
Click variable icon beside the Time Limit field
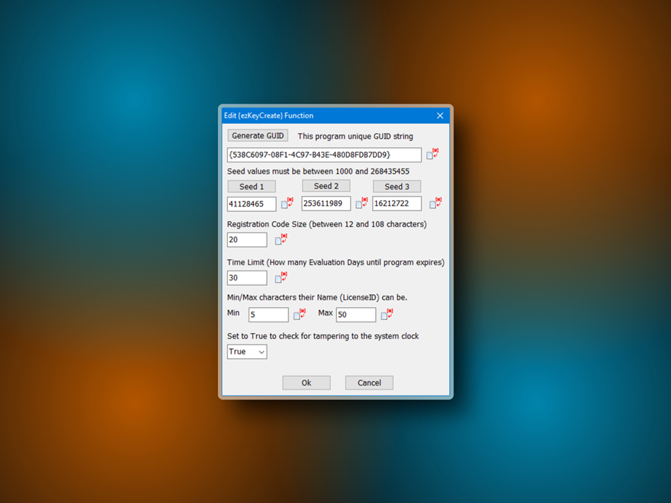coord(281,278)
